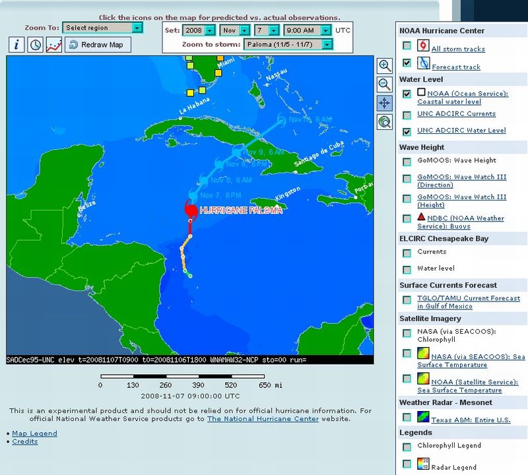528x475 pixels.
Task: Tick the GoMOOS: Wave Height checkbox
Action: (x=407, y=162)
